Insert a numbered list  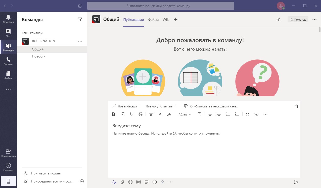(237, 114)
